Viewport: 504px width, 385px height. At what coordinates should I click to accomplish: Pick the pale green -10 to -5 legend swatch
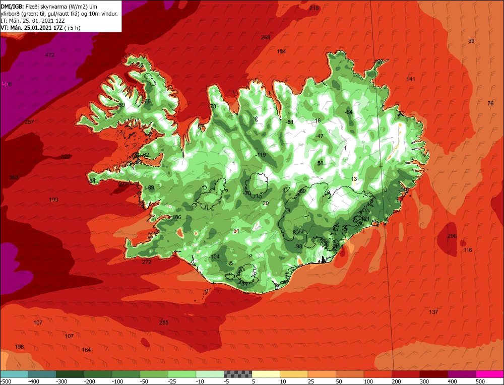tap(210, 374)
